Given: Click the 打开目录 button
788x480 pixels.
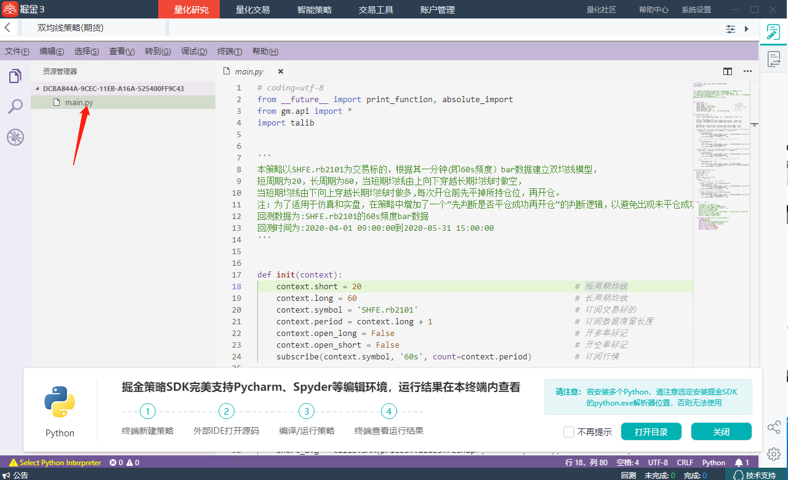Looking at the screenshot, I should pos(651,431).
